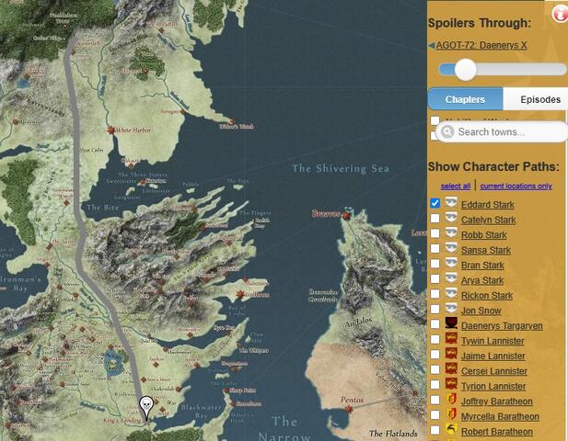Image resolution: width=568 pixels, height=441 pixels.
Task: Click the Stark sigil beside Catelyn Stark
Action: click(451, 219)
